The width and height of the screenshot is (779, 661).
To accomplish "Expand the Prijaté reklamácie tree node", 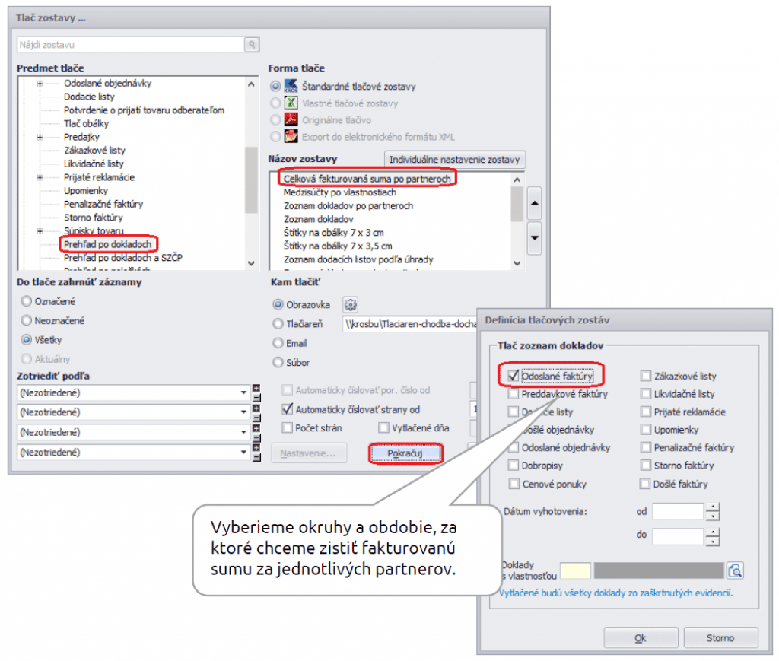I will coord(40,177).
